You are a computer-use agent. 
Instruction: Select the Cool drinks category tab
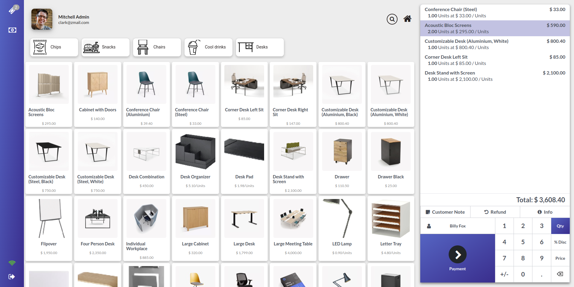tap(208, 47)
